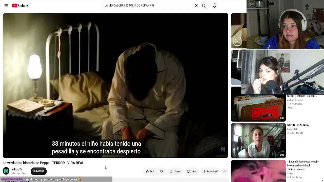
Task: Start voice search with microphone icon
Action: (x=214, y=6)
